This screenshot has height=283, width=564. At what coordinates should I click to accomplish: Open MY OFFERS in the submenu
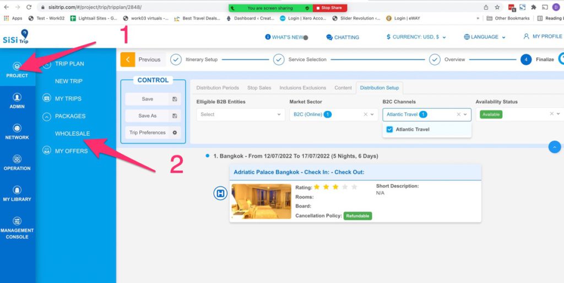[71, 151]
